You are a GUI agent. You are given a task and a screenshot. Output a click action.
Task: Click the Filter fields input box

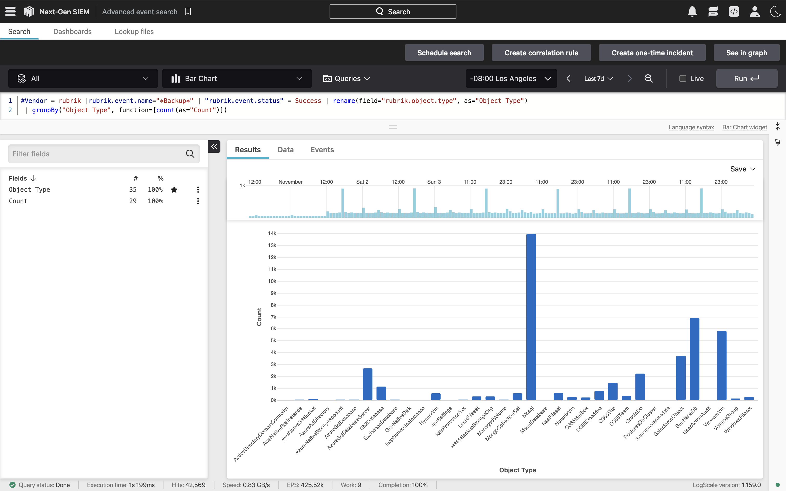coord(97,154)
